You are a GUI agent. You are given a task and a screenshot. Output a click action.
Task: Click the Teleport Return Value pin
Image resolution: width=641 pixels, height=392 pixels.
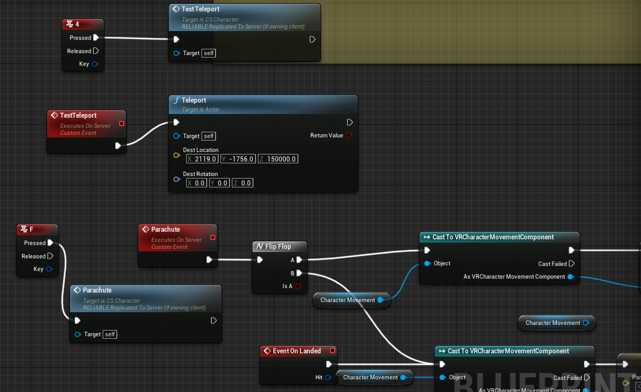(348, 136)
